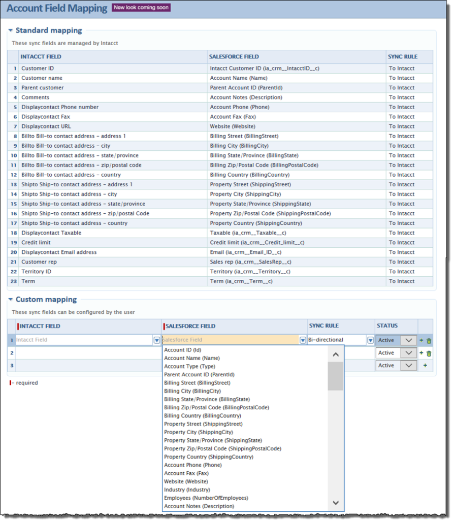Select Account Phone (Phone) in dropdown list

(x=193, y=465)
